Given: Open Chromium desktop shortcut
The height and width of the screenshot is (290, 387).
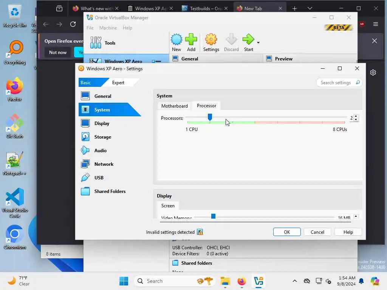Looking at the screenshot, I should click(15, 237).
